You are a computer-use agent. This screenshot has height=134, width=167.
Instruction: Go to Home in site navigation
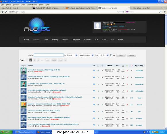pyautogui.click(x=27, y=39)
